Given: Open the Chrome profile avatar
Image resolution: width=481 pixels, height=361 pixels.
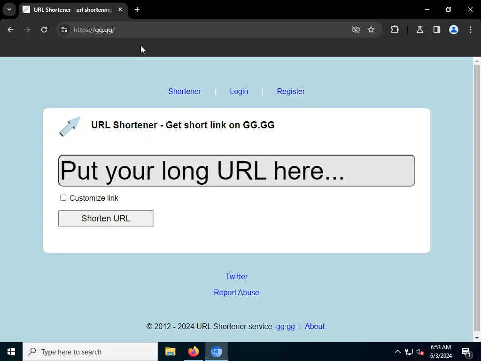Looking at the screenshot, I should click(x=454, y=30).
